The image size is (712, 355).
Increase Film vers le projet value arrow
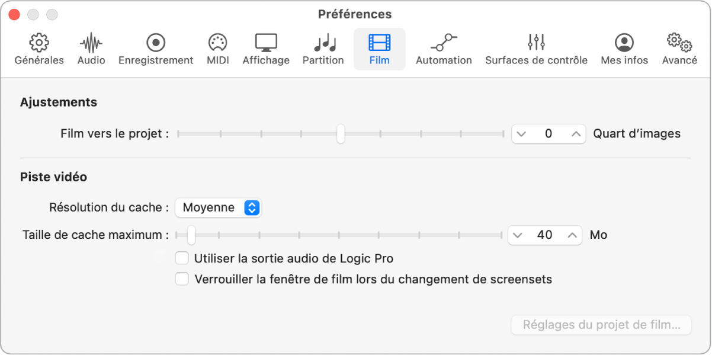click(576, 134)
